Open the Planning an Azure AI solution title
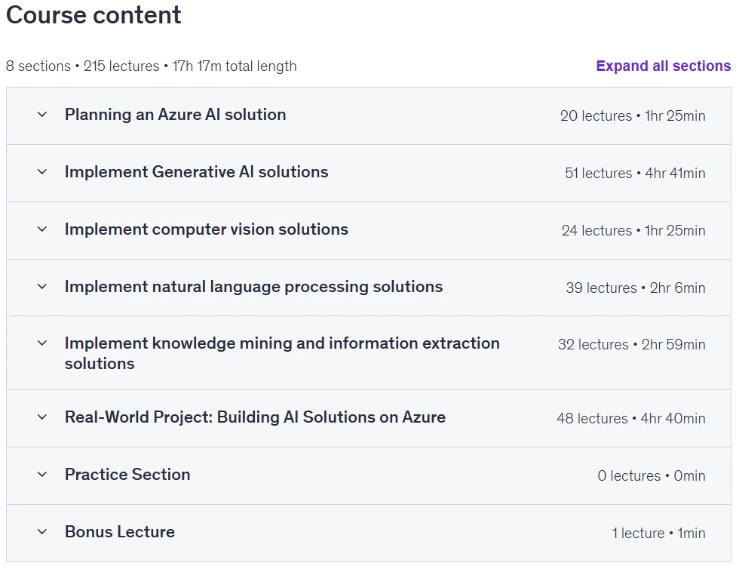The height and width of the screenshot is (566, 736). tap(175, 115)
